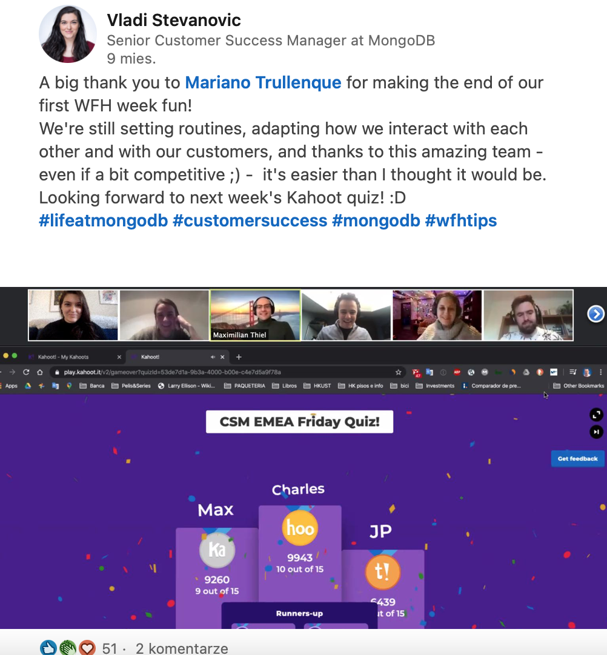Screen dimensions: 607x655
Task: Reload the Kahoot page
Action: [x=26, y=372]
